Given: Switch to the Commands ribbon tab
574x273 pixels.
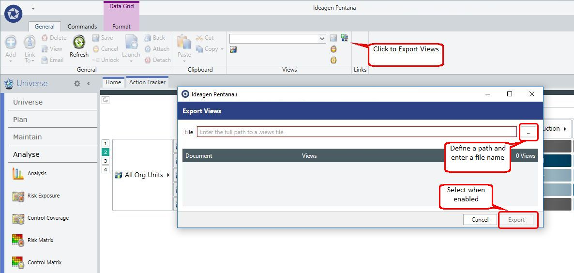Looking at the screenshot, I should click(x=82, y=26).
